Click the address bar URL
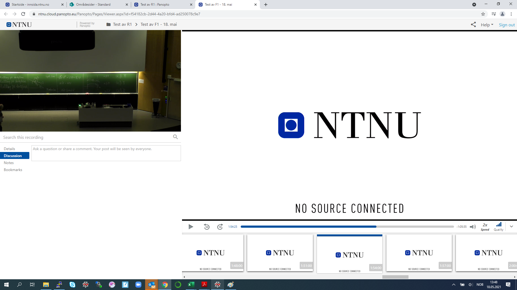517x290 pixels. [119, 14]
